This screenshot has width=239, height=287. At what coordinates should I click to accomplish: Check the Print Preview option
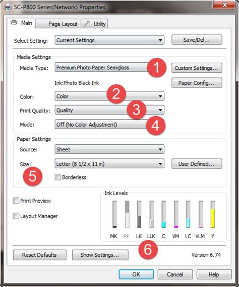tap(16, 201)
